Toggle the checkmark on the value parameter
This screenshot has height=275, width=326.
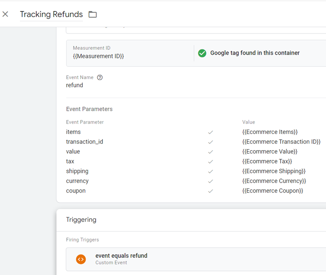pyautogui.click(x=211, y=151)
